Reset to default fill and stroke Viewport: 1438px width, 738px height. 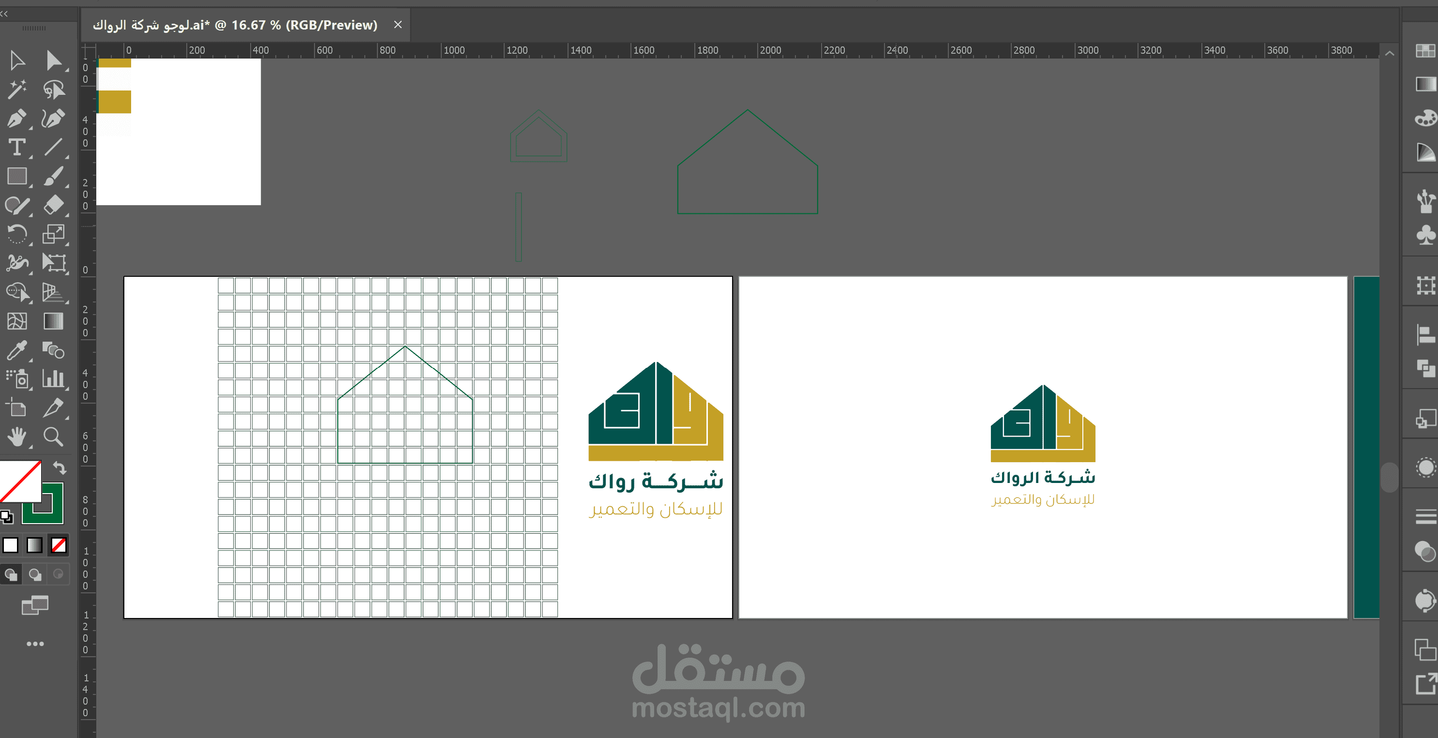point(7,517)
